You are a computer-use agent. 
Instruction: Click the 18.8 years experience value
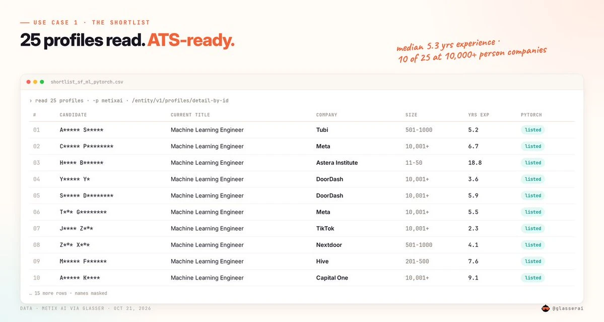(475, 163)
